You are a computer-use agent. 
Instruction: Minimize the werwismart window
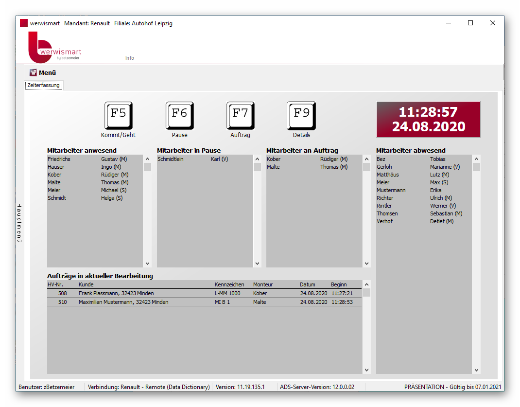click(449, 23)
